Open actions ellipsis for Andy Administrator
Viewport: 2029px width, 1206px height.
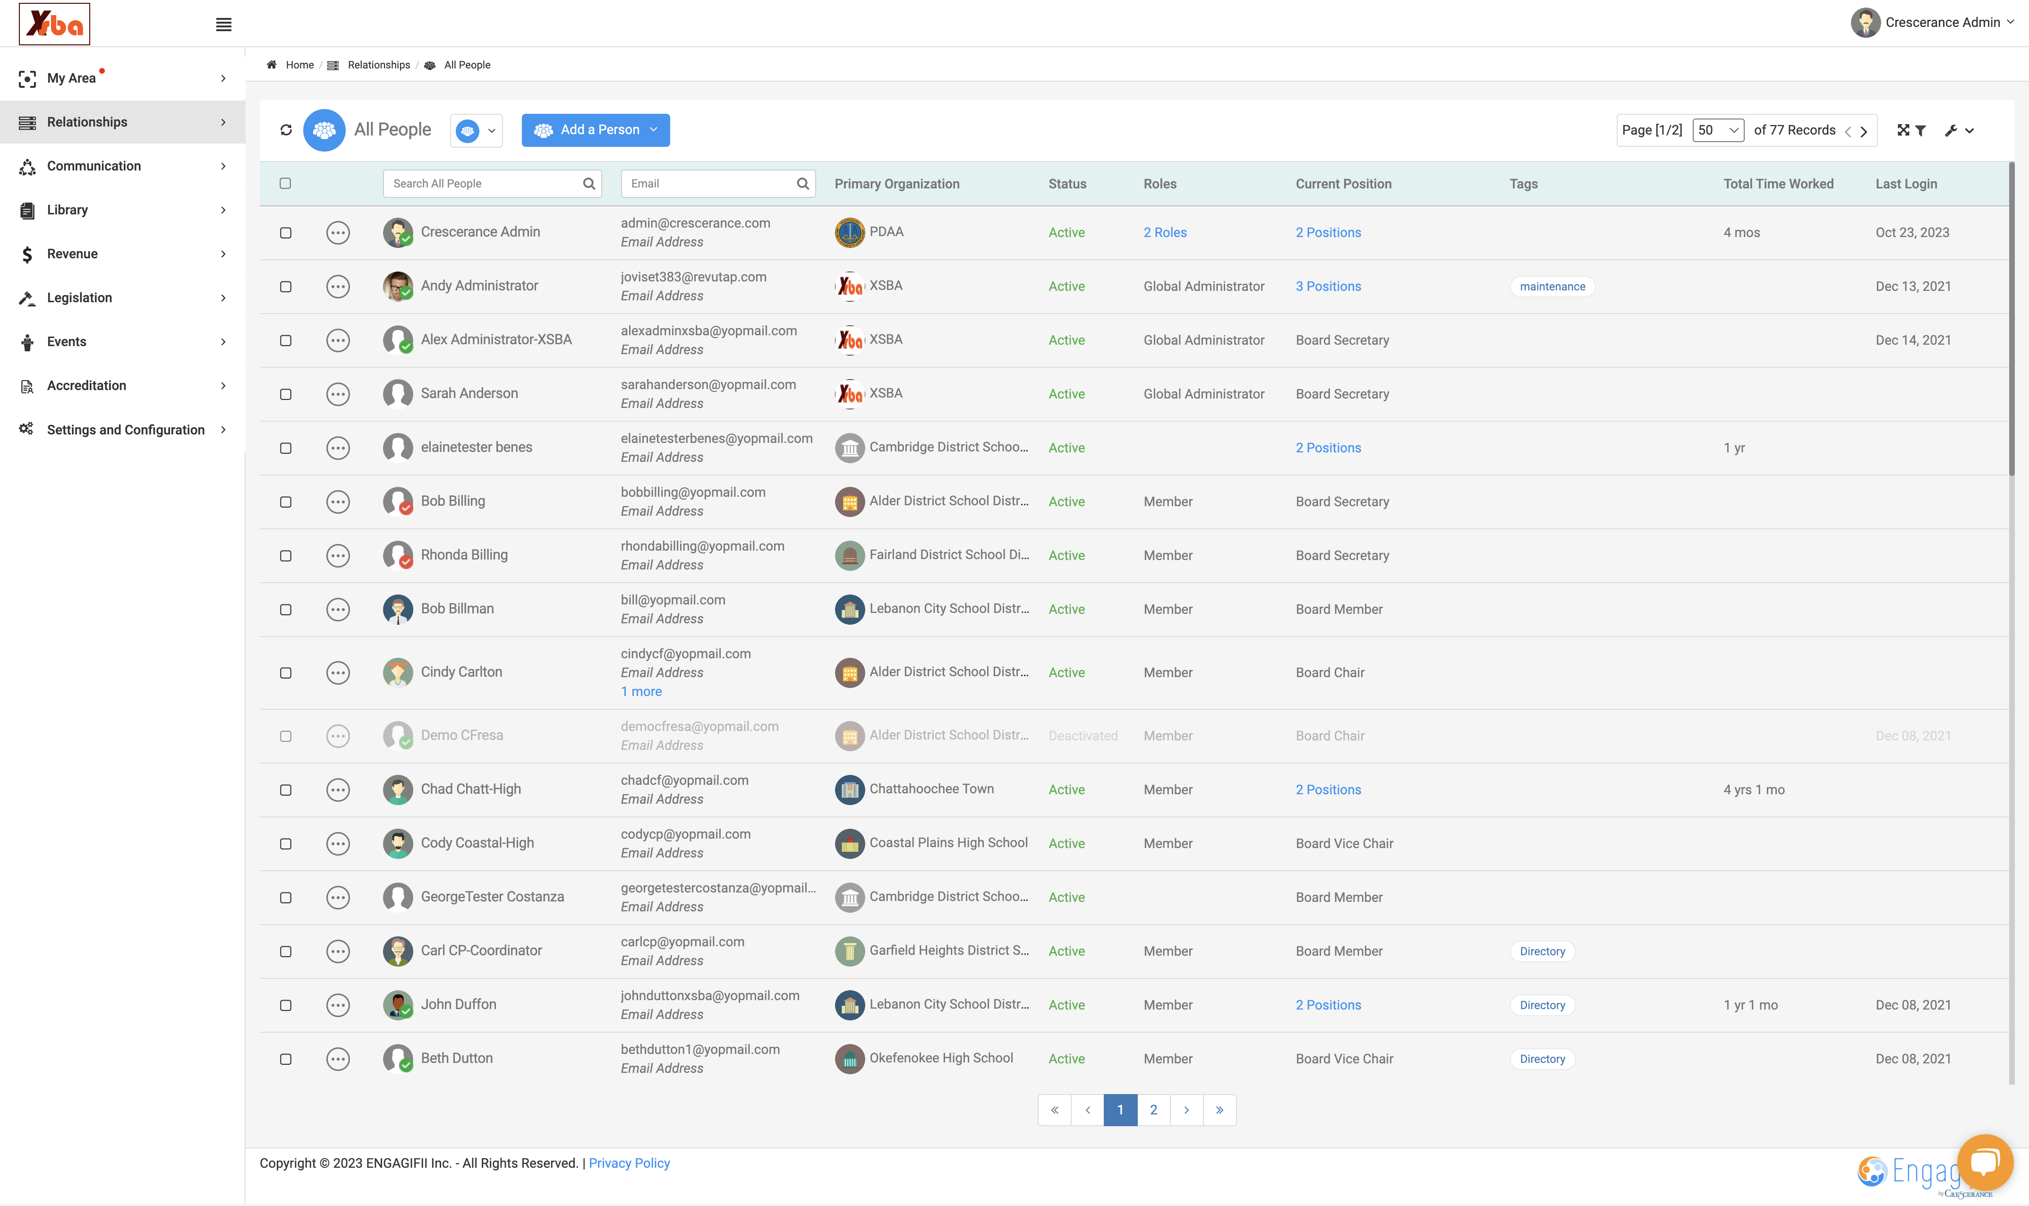pyautogui.click(x=338, y=287)
